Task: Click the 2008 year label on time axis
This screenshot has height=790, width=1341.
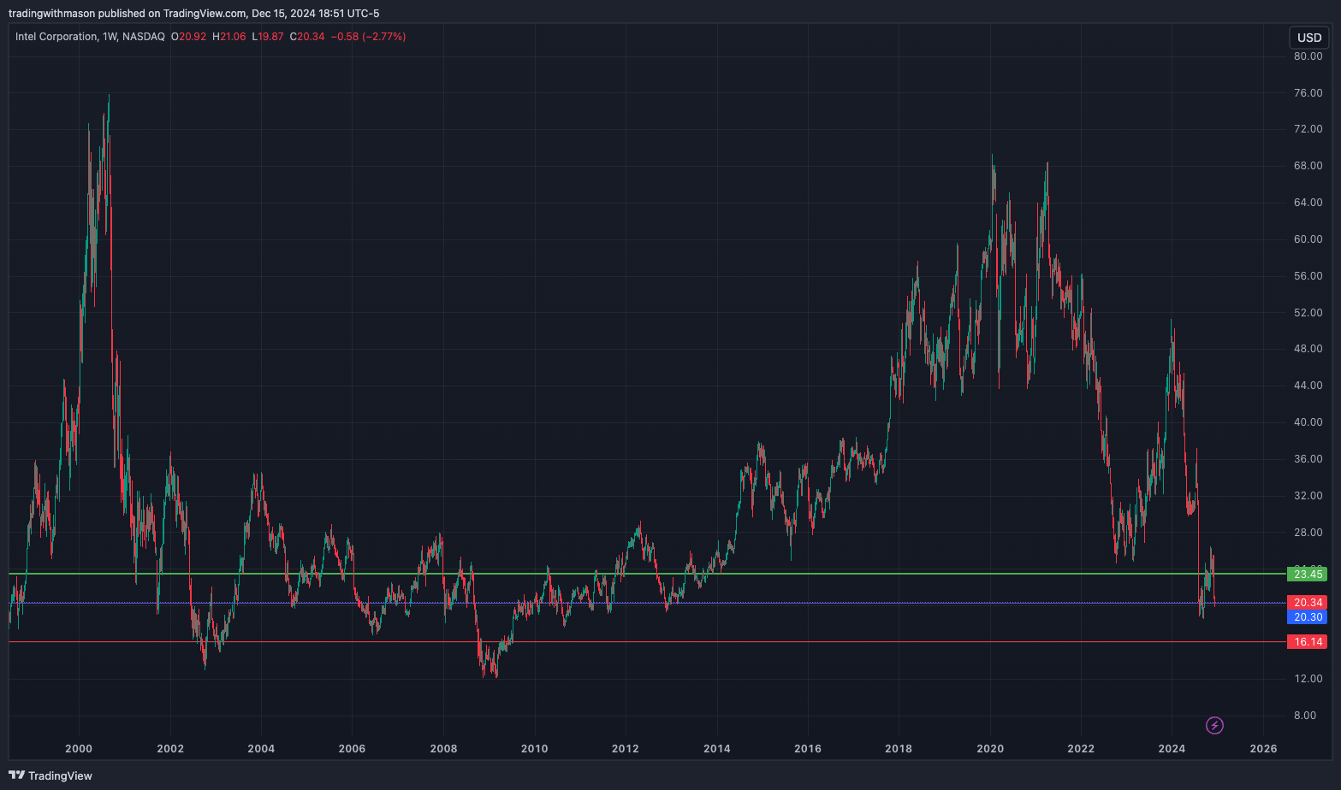Action: point(443,749)
